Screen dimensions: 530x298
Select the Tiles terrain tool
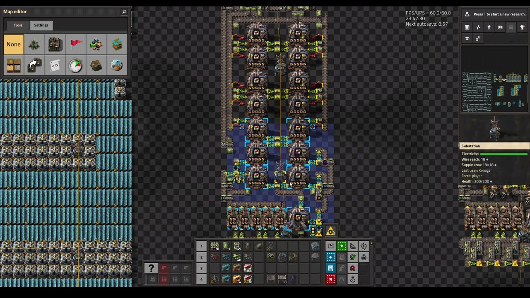pyautogui.click(x=14, y=65)
